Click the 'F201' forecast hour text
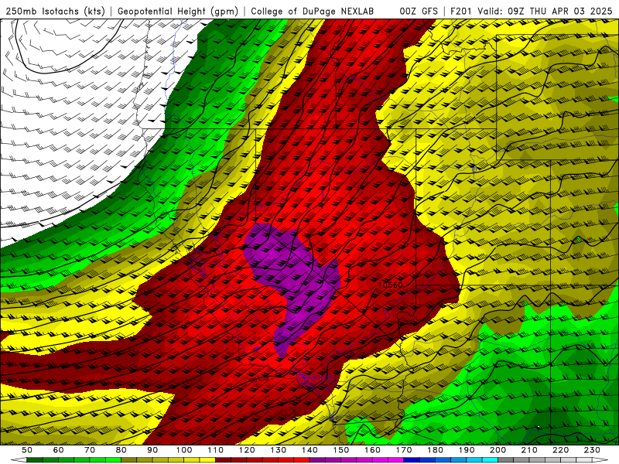The height and width of the screenshot is (464, 619). pyautogui.click(x=462, y=11)
